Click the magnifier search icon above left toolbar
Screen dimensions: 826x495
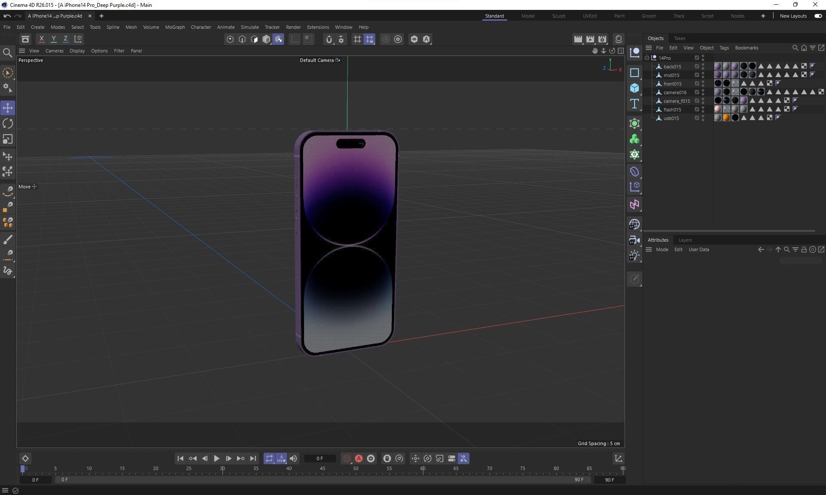(x=7, y=53)
